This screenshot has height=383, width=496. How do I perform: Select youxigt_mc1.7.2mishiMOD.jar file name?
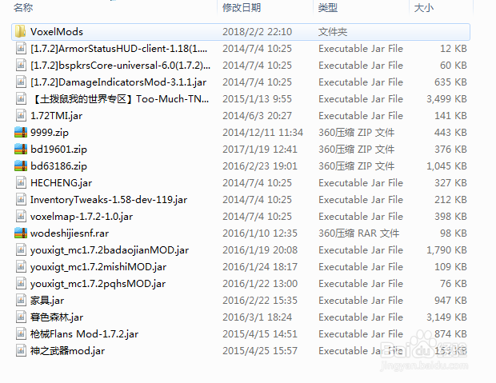[98, 267]
